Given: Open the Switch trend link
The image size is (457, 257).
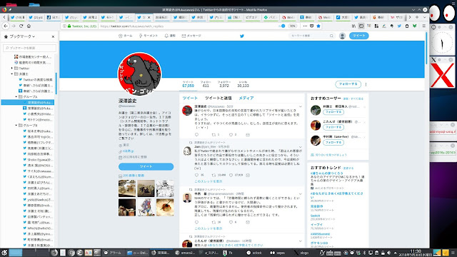Looking at the screenshot, I should 315,216.
